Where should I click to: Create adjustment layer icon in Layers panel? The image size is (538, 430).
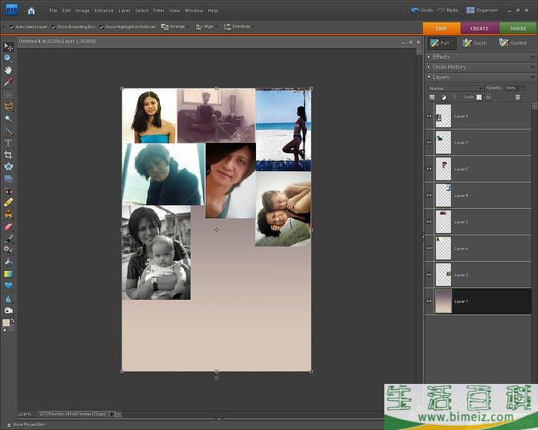click(443, 98)
